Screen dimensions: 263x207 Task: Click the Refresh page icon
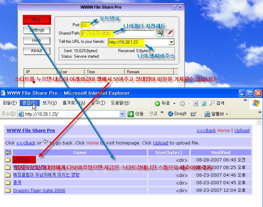204,104
